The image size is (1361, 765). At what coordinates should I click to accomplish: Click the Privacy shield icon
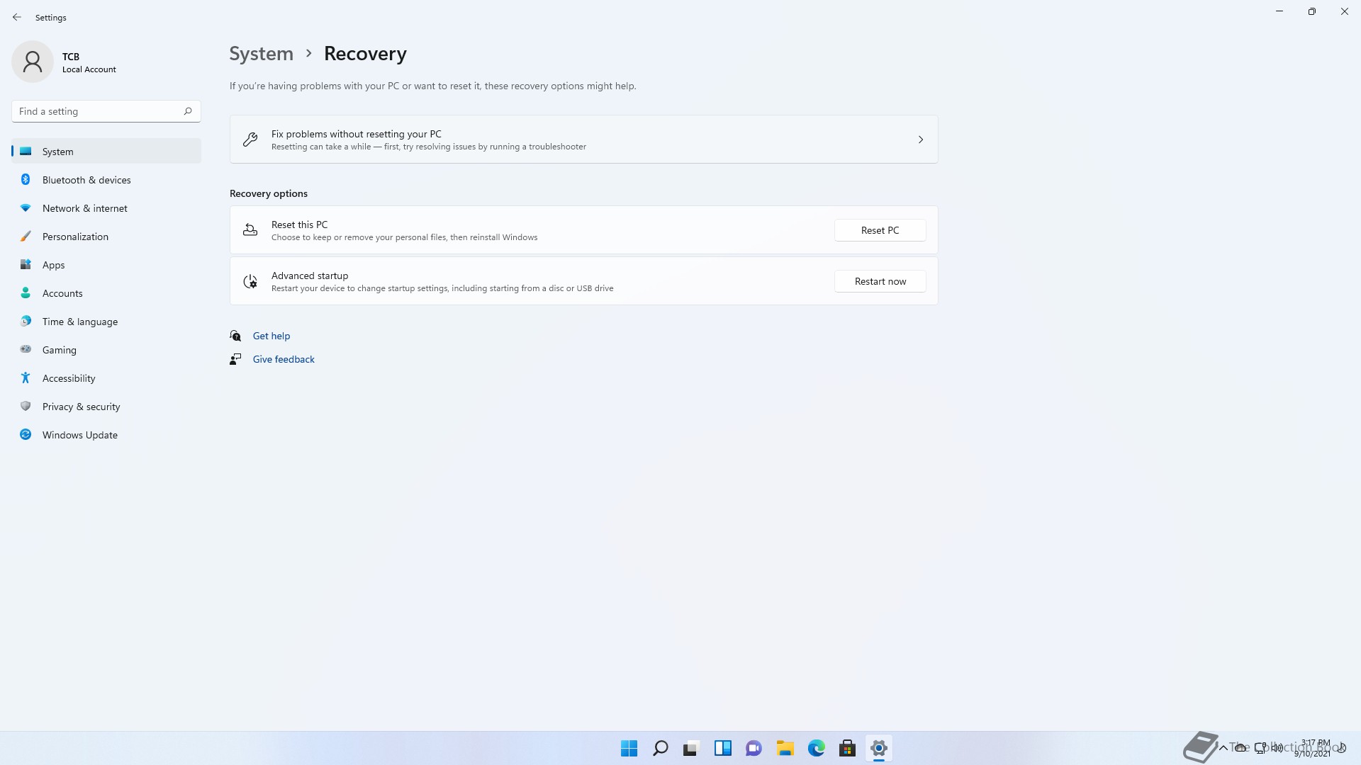point(26,407)
